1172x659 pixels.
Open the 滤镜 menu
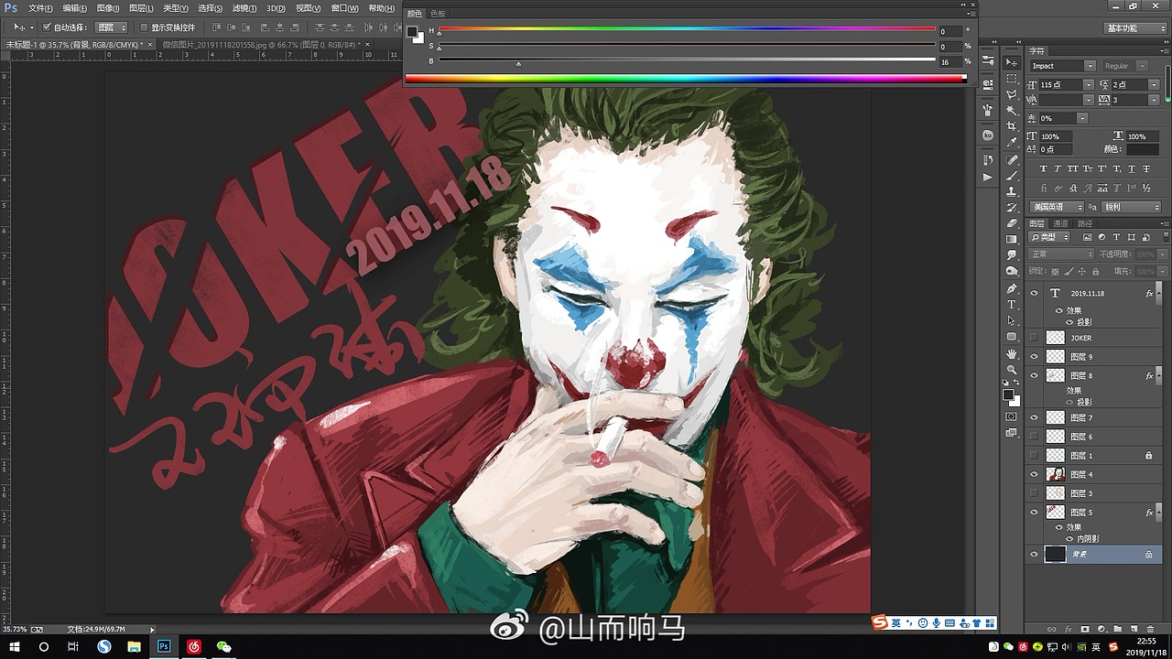coord(244,8)
